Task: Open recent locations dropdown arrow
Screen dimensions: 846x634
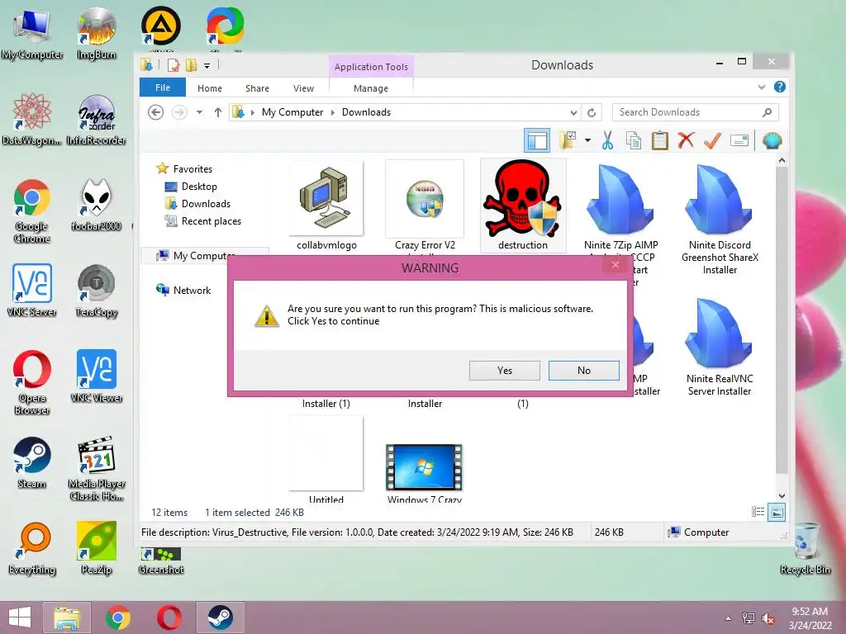Action: click(x=199, y=112)
